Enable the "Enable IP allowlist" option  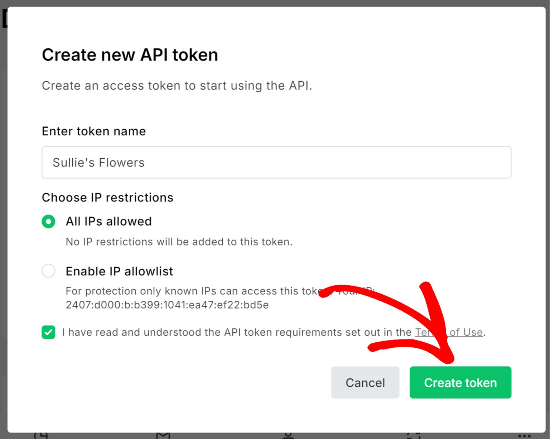click(48, 271)
